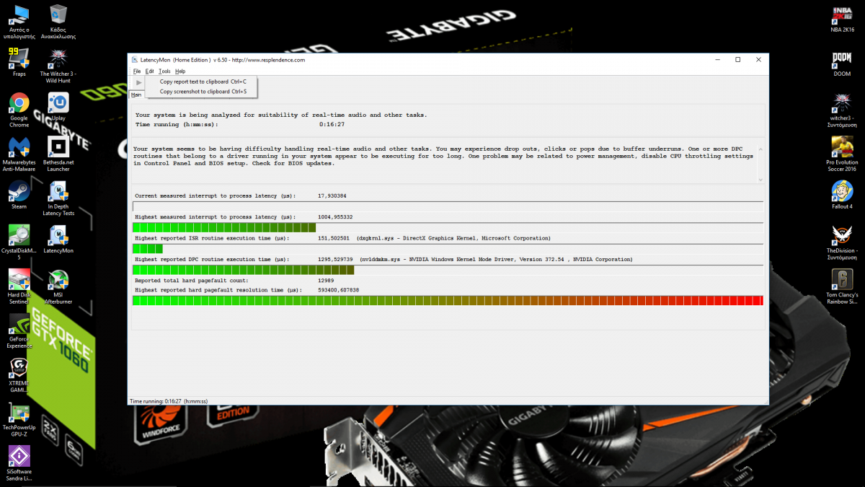Viewport: 865px width, 487px height.
Task: Open the XTREME GAMING desktop icon
Action: [x=19, y=375]
